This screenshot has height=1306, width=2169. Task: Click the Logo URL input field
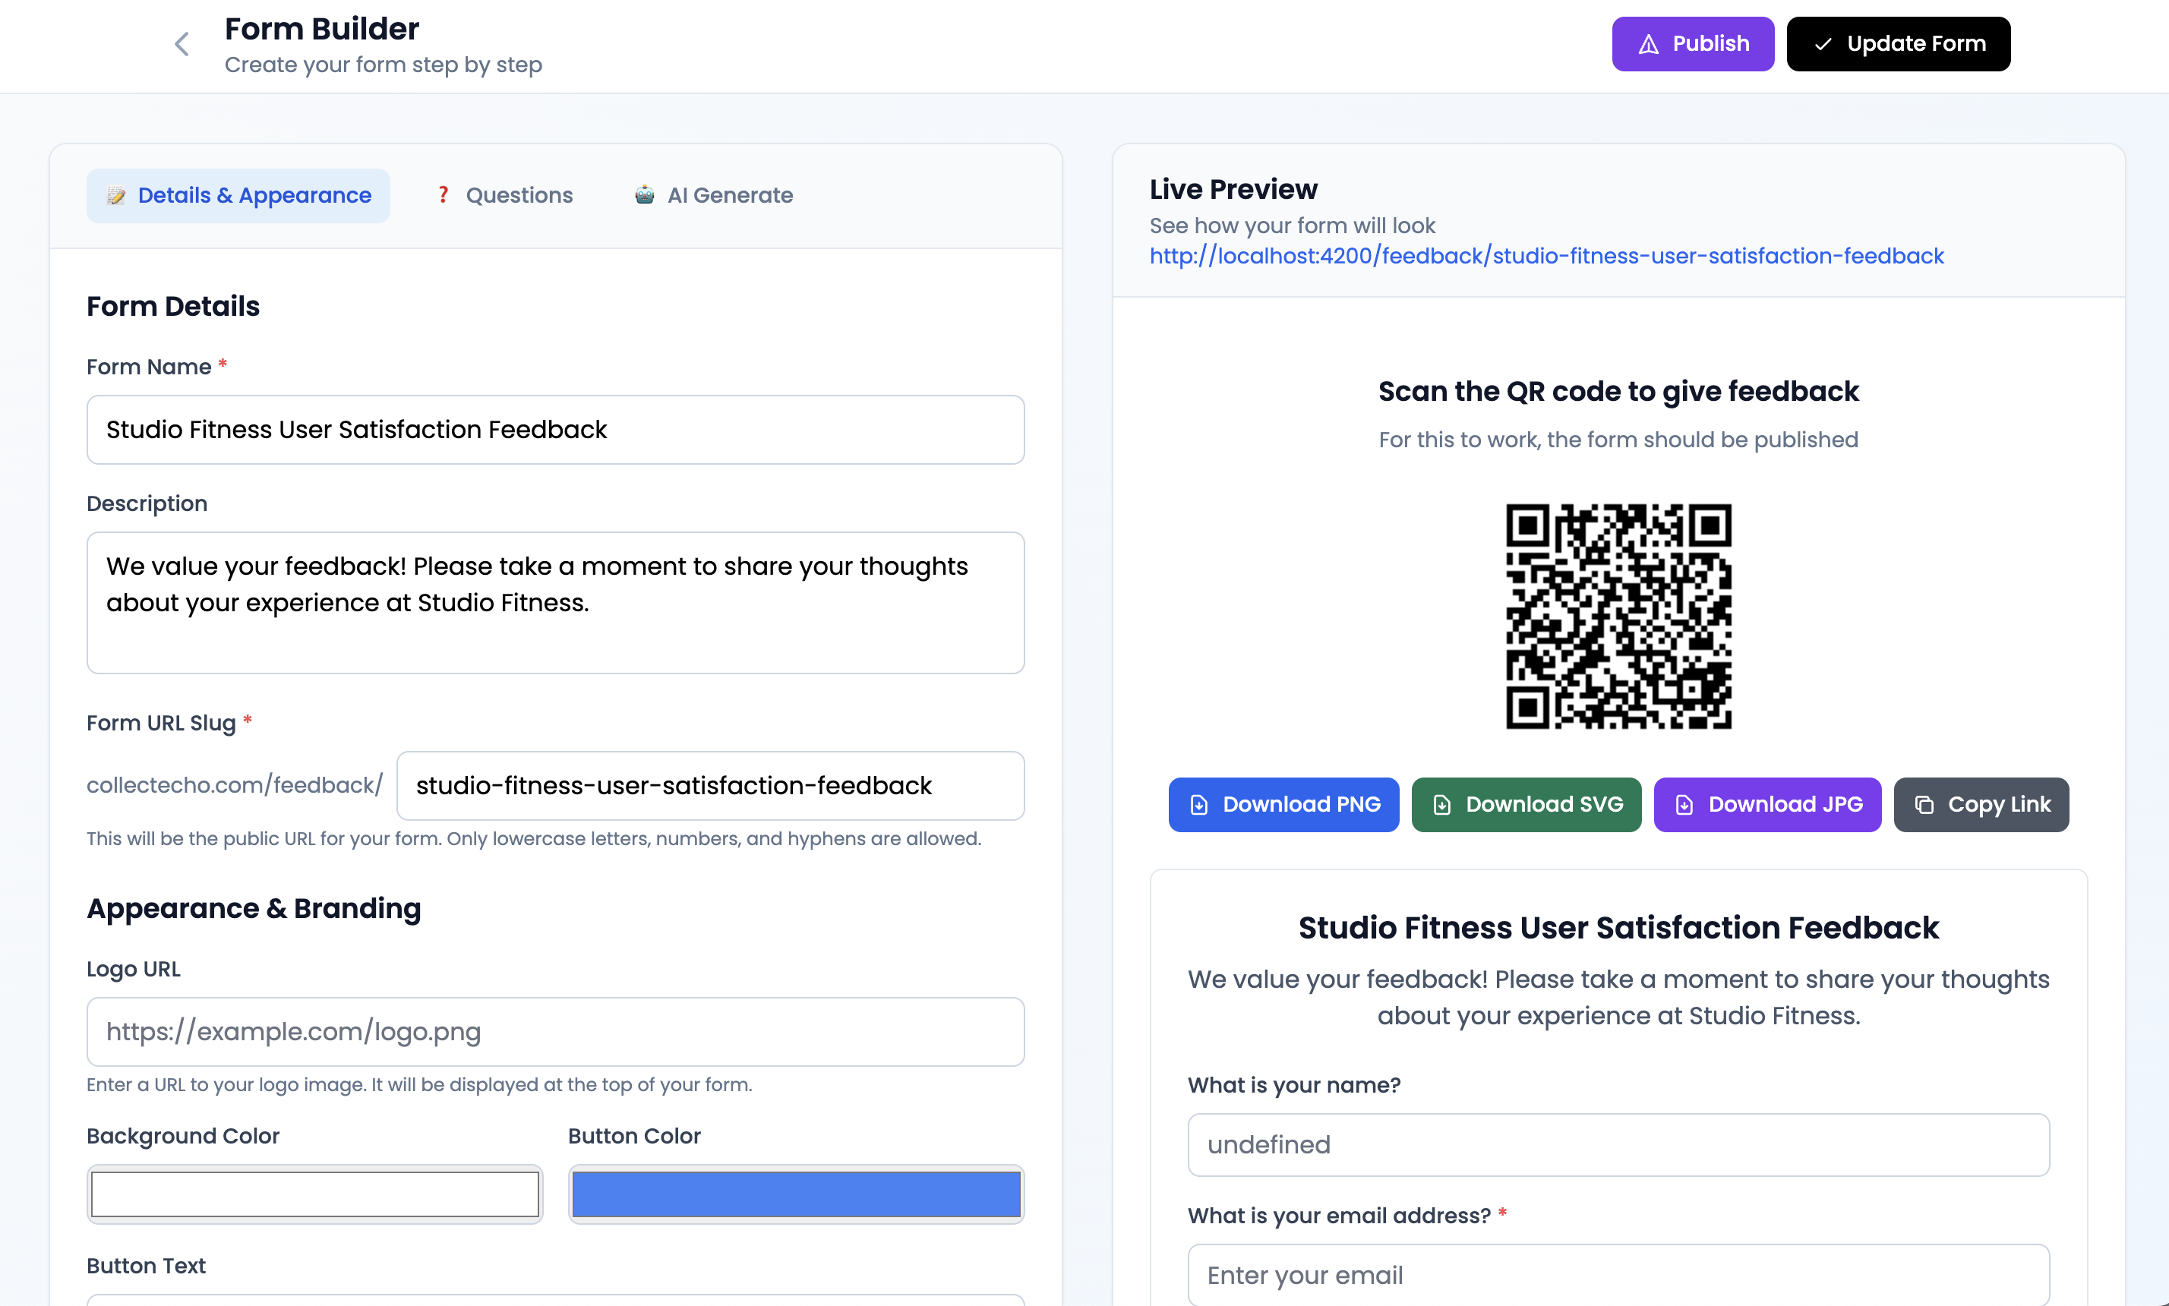point(555,1031)
